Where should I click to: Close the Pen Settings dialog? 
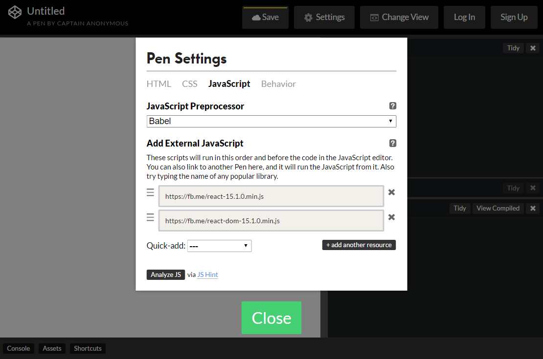pos(271,318)
